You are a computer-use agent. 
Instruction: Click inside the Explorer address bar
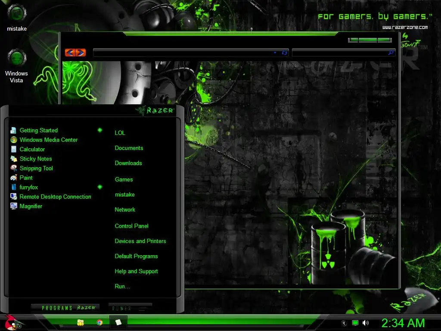[183, 53]
